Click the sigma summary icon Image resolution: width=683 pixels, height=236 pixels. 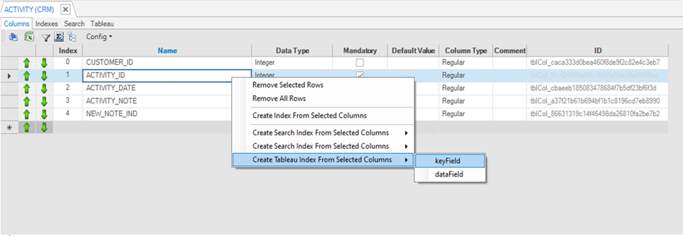59,37
